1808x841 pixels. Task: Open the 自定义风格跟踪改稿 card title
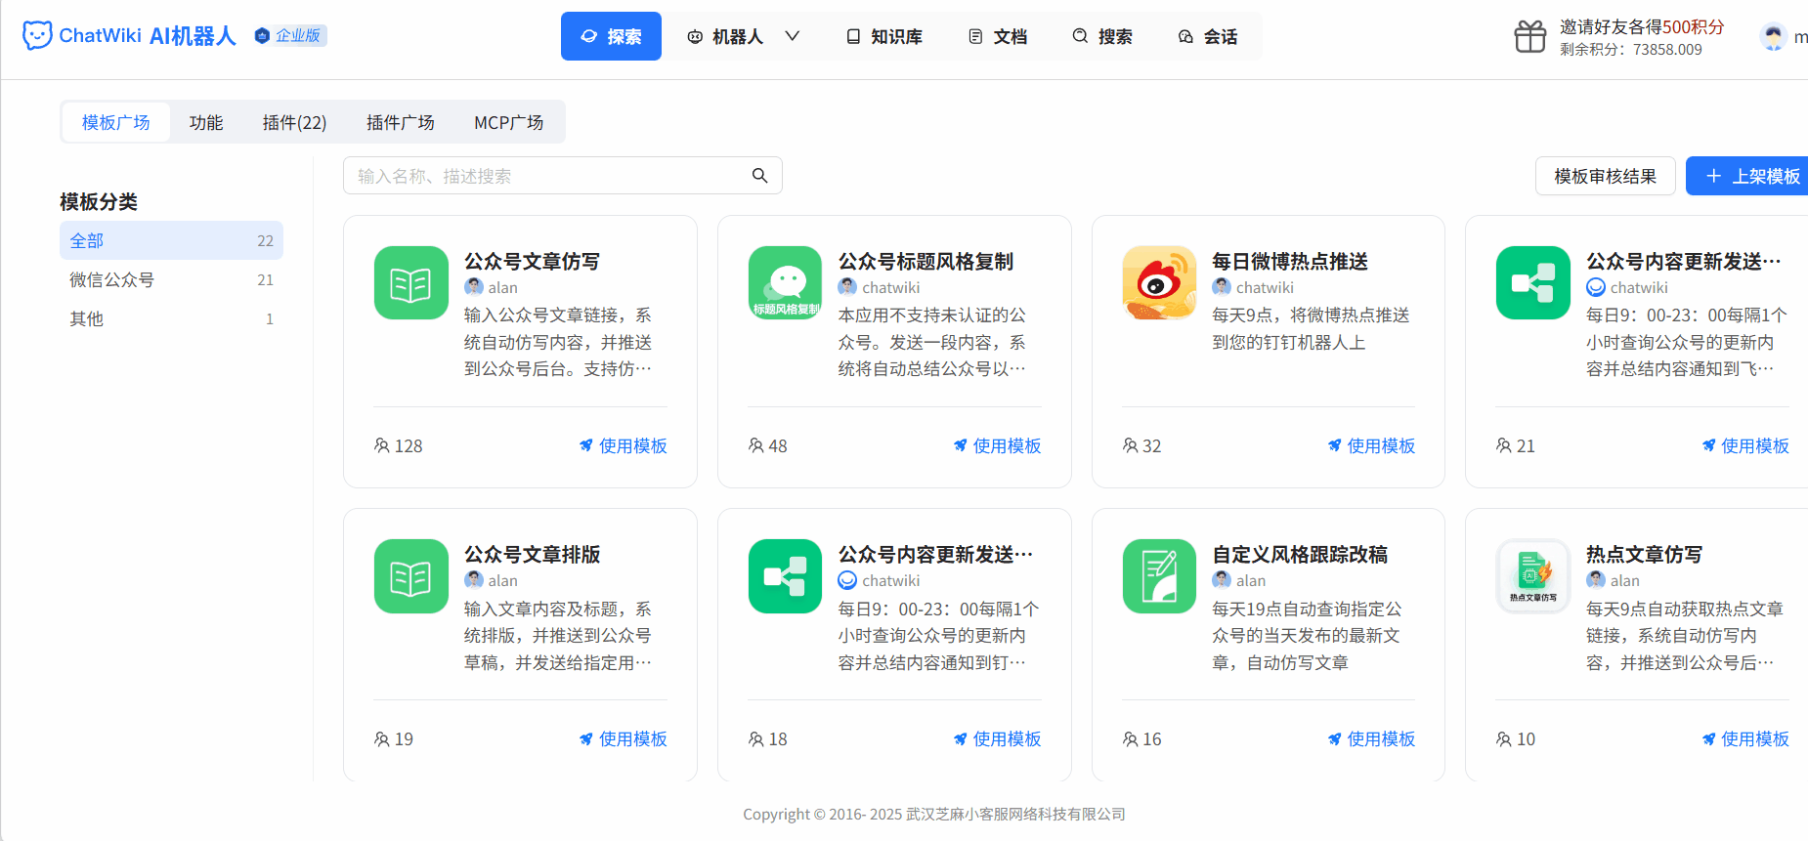1300,554
